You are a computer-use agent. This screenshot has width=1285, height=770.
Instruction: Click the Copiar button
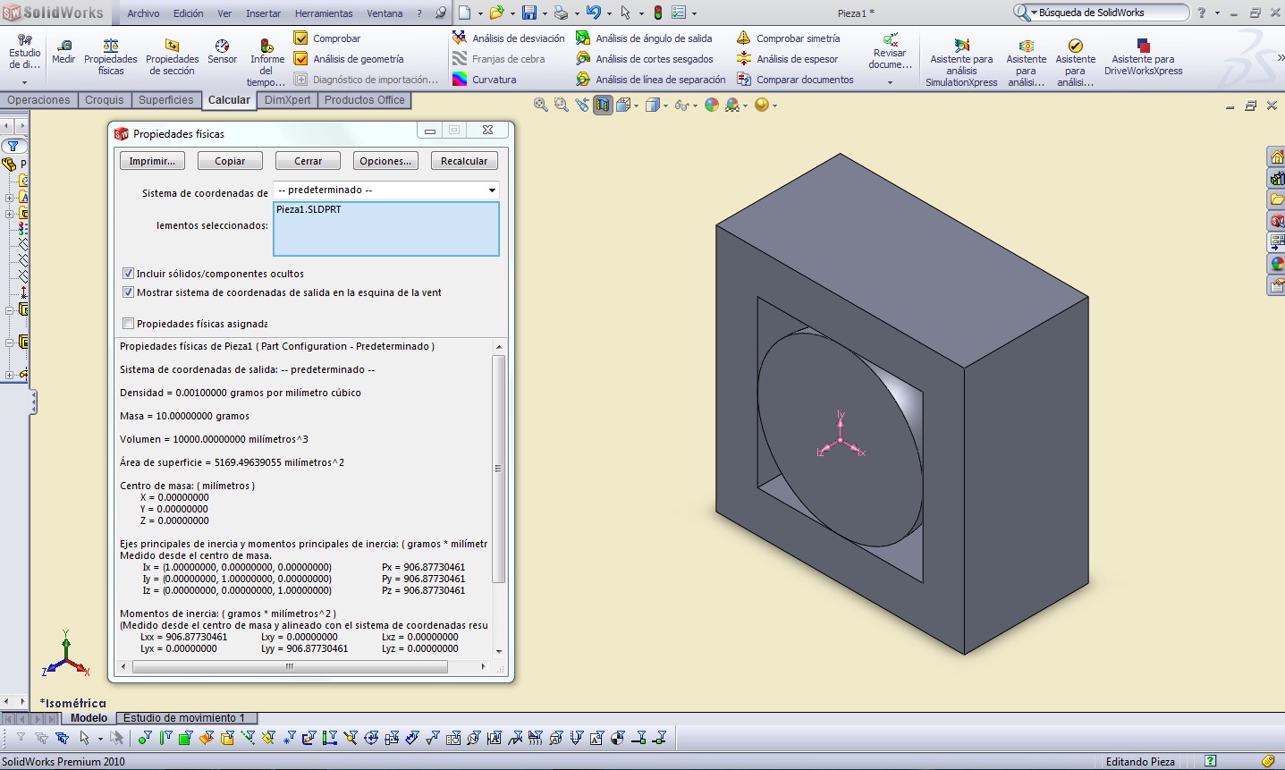(230, 161)
